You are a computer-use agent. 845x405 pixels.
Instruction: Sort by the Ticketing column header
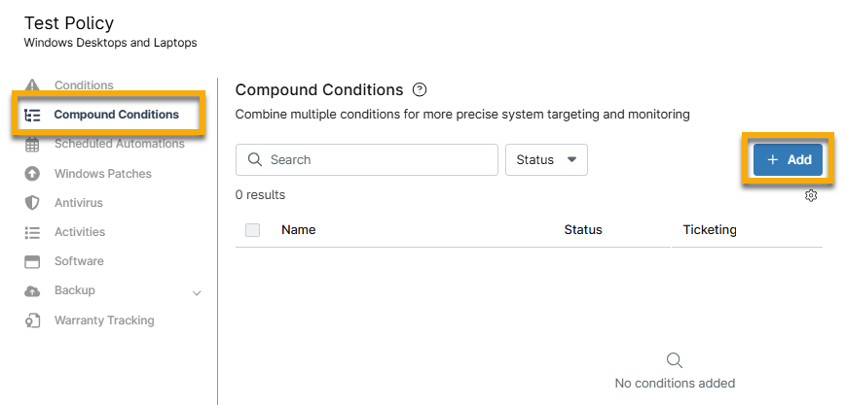(x=710, y=230)
